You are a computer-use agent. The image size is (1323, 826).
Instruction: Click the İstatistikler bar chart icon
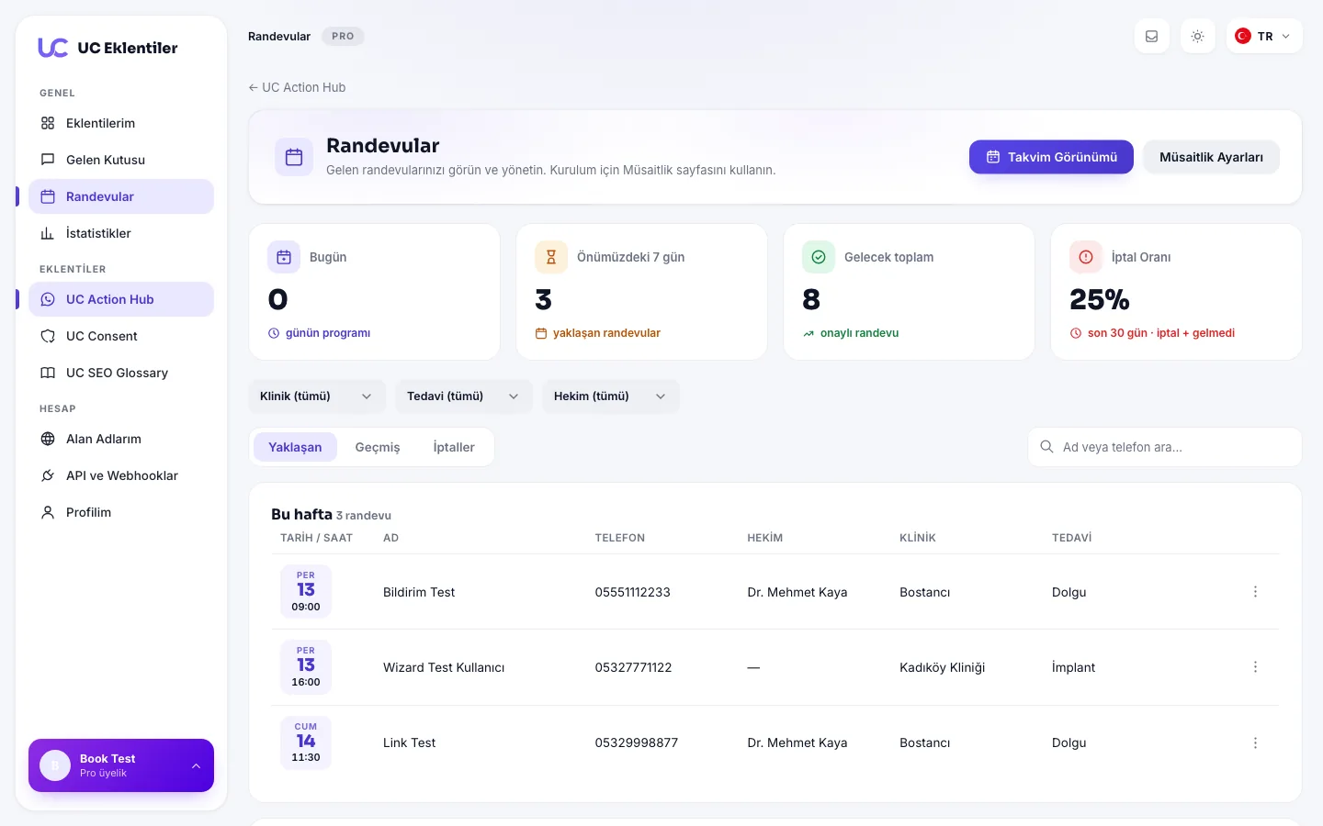tap(48, 233)
